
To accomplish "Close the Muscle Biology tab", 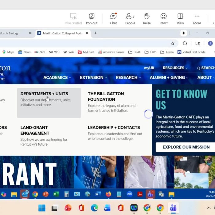I will [x=30, y=33].
